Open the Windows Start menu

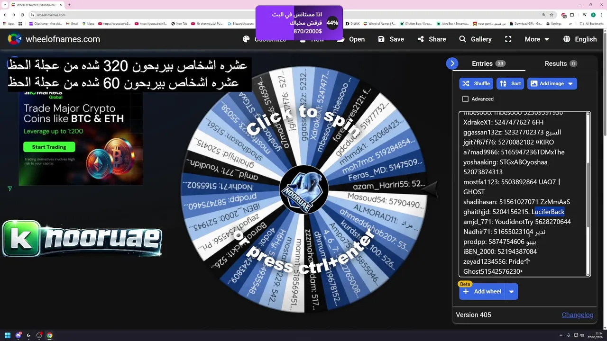point(8,335)
